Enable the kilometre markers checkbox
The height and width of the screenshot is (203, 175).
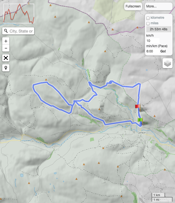click(148, 18)
